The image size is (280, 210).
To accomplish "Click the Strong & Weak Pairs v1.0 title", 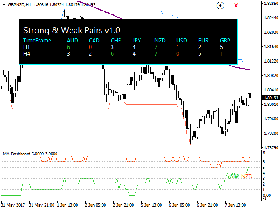I will pos(71,30).
